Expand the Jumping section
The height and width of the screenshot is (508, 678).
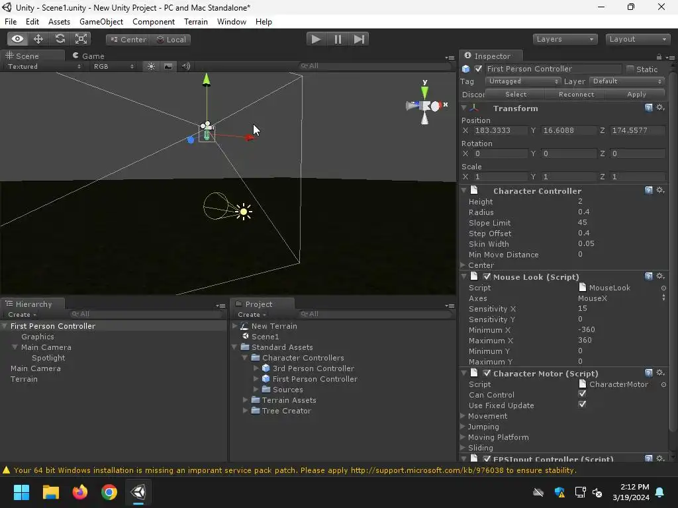click(463, 427)
